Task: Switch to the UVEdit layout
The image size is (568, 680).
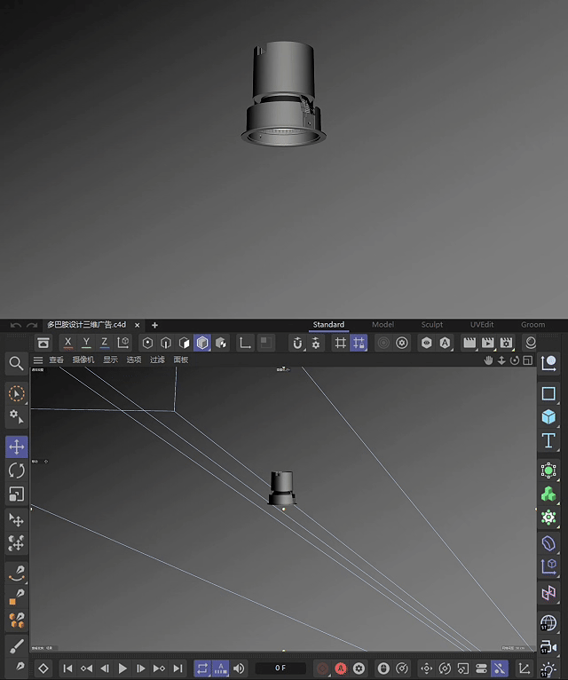Action: click(x=482, y=324)
